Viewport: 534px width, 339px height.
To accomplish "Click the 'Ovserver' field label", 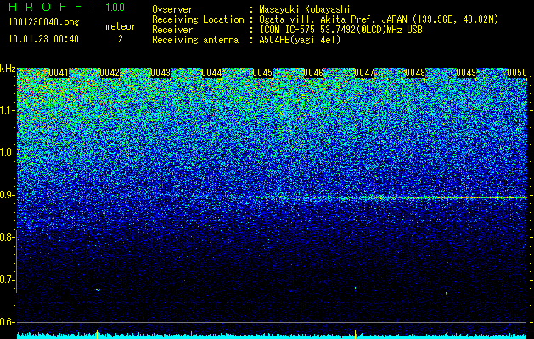I will (172, 9).
